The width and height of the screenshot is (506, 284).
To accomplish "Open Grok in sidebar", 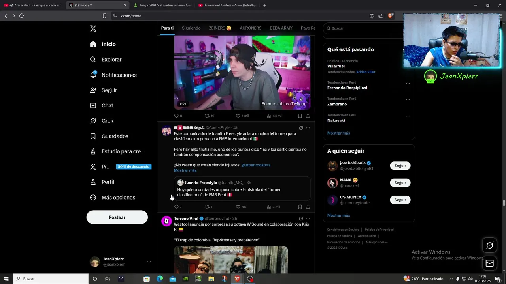I will point(102,121).
